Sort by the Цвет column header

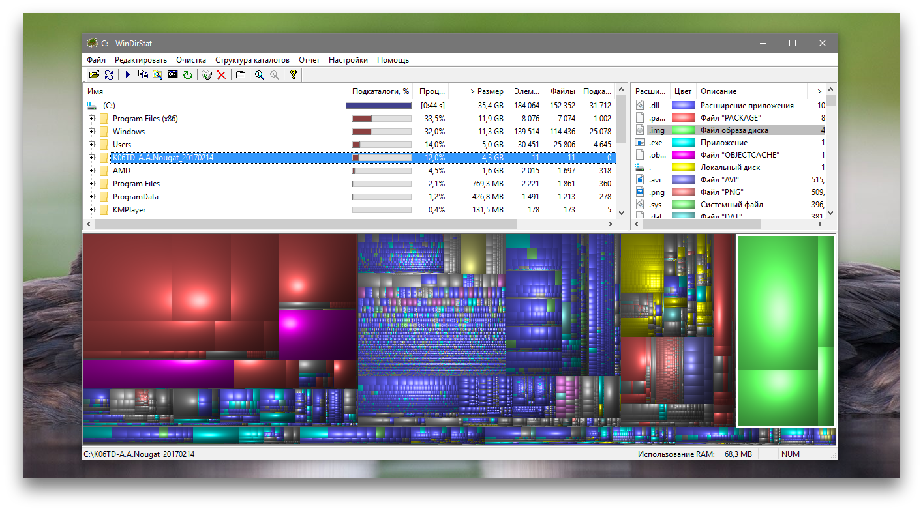click(683, 91)
